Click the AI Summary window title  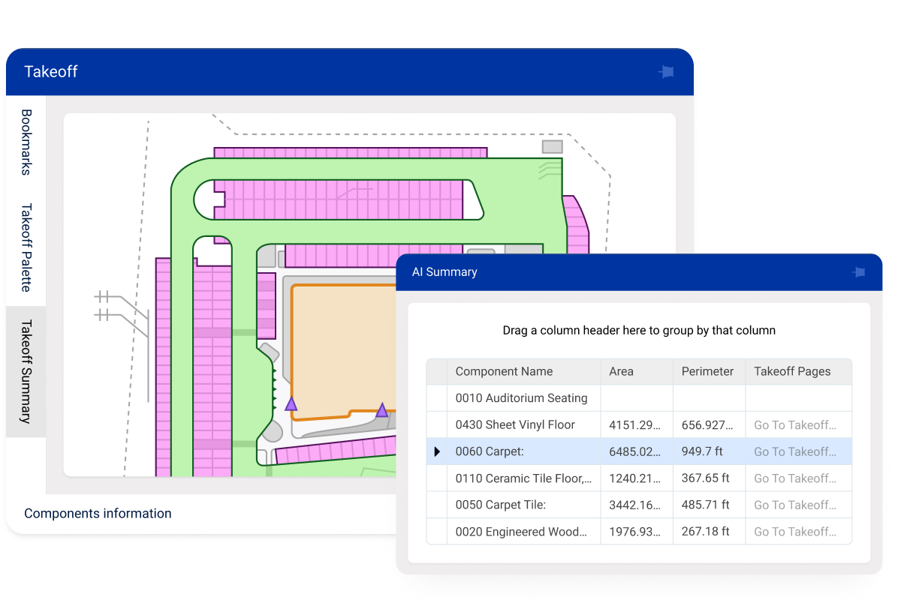(444, 272)
